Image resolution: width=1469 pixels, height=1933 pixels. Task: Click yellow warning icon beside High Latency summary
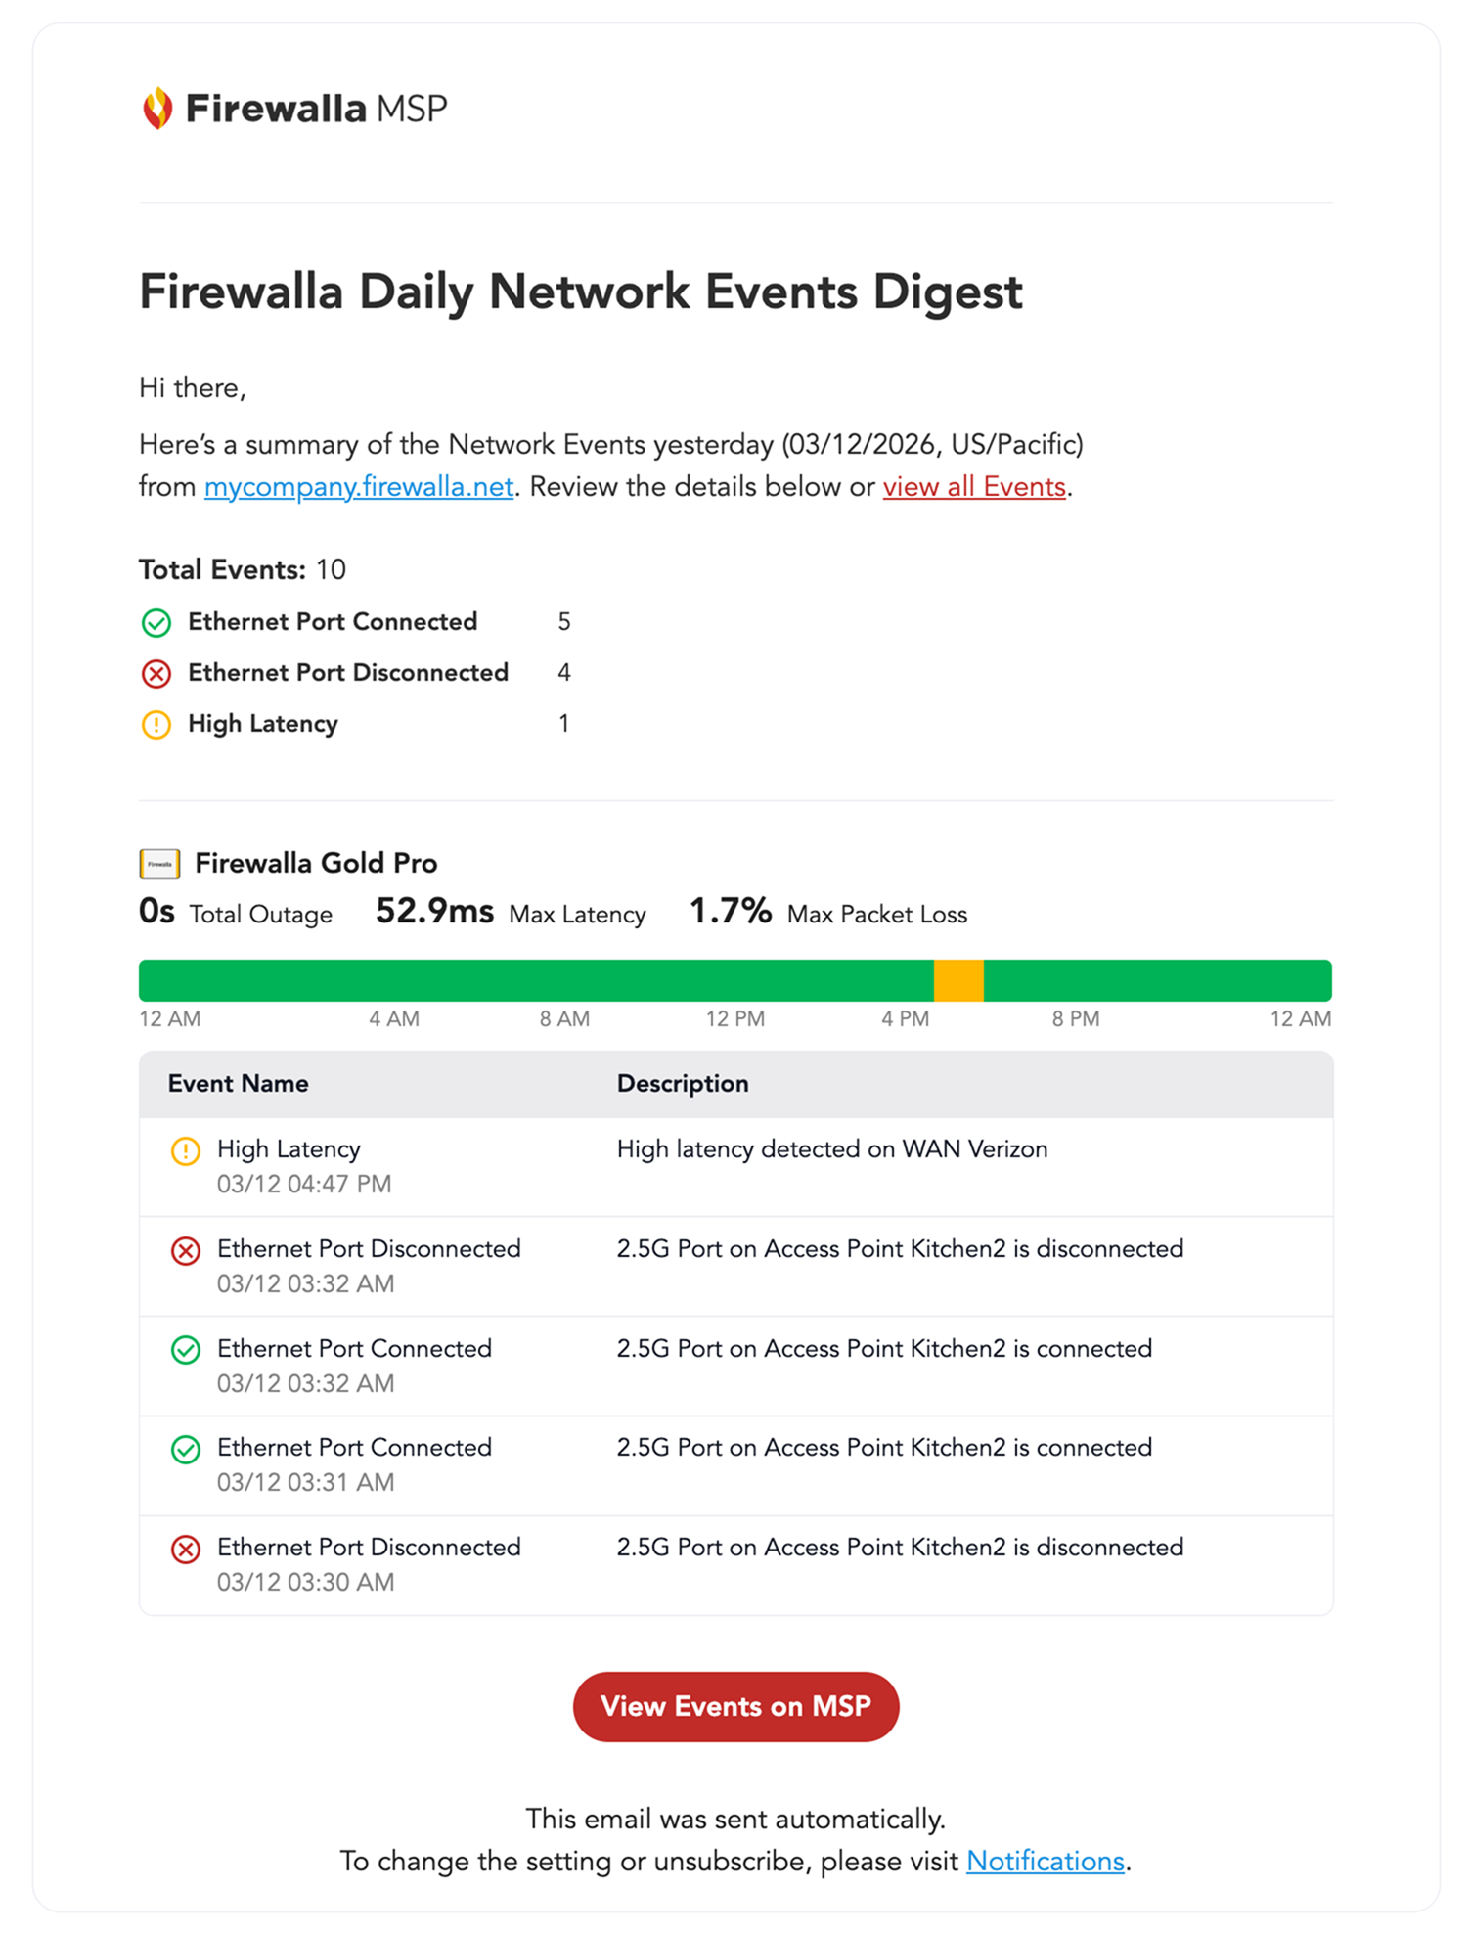(x=156, y=724)
